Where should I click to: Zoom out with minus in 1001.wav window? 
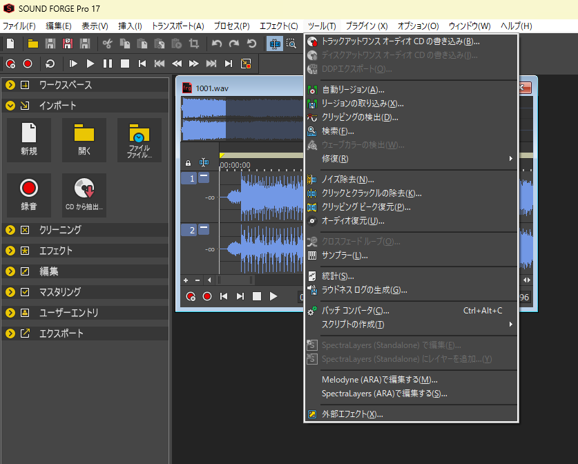coord(198,280)
